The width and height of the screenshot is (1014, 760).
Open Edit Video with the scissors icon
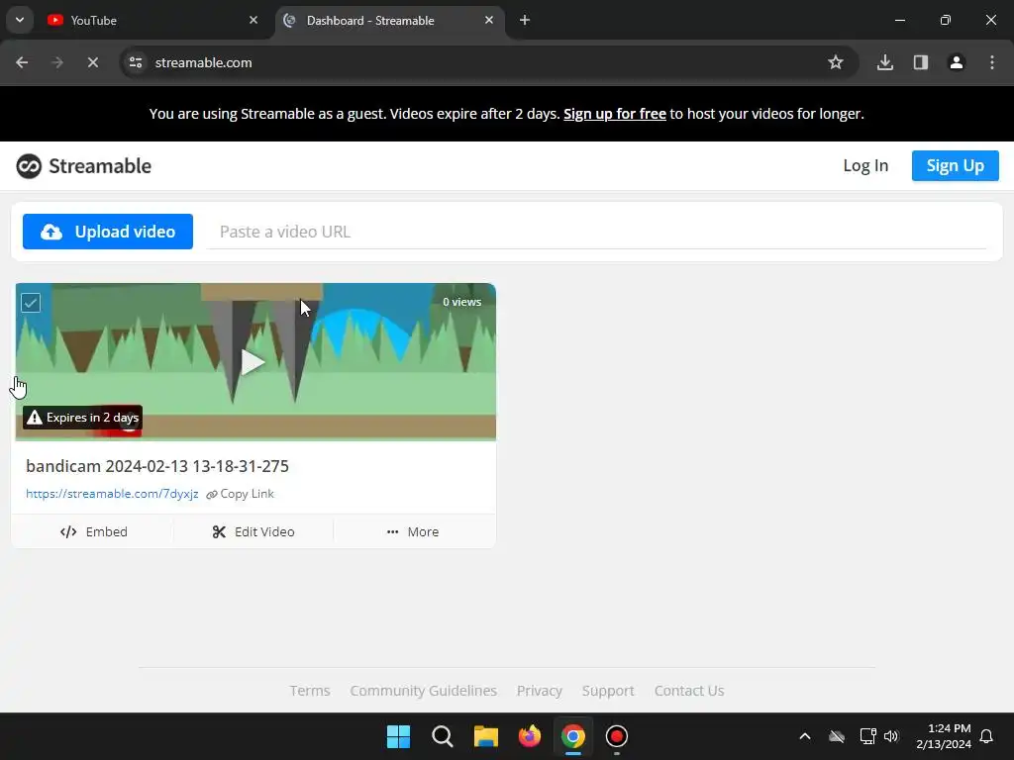pyautogui.click(x=253, y=531)
